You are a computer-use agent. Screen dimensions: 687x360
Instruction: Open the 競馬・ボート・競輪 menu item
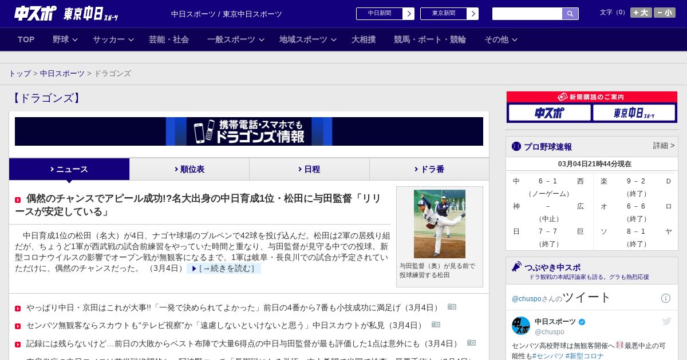(430, 39)
